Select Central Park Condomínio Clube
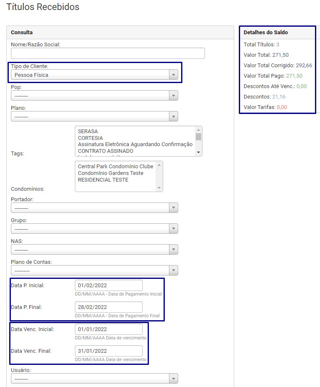Screen dimensions: 320x387 point(115,167)
